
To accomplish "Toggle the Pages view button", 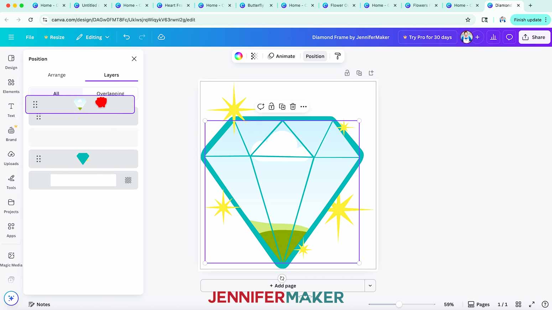I will (x=479, y=304).
